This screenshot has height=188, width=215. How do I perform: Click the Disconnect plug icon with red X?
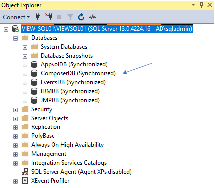click(49, 17)
